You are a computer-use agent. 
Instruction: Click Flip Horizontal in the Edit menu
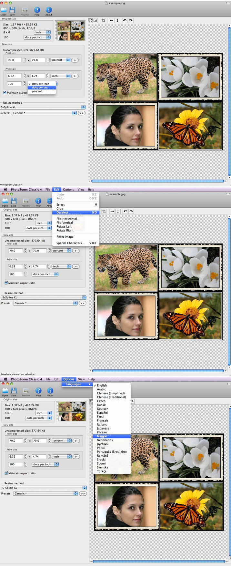coord(66,219)
